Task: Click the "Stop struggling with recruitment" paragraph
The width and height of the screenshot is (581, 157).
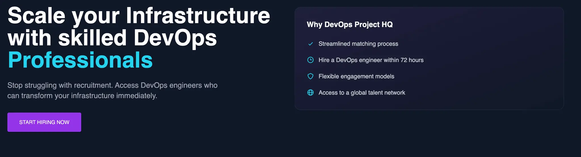Action: [112, 90]
